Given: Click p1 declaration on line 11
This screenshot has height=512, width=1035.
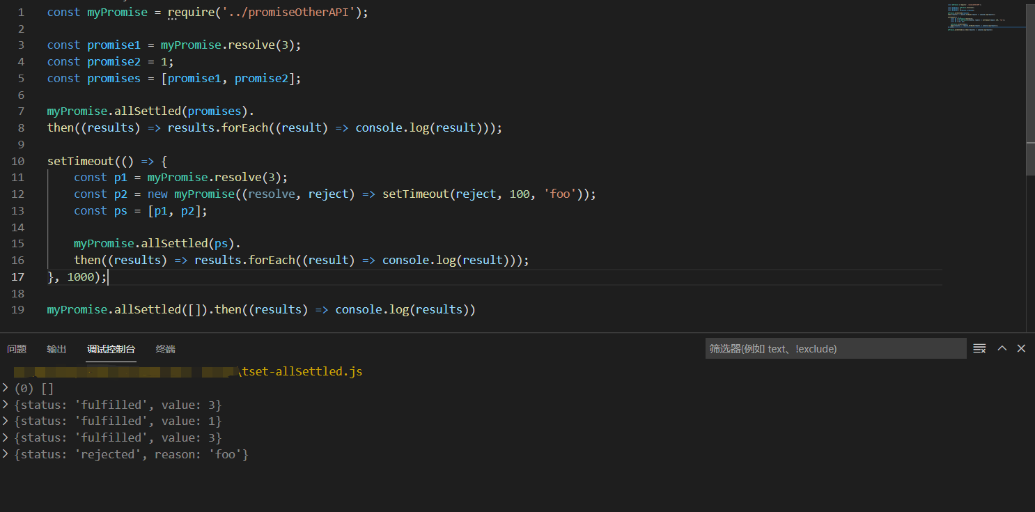Looking at the screenshot, I should 120,178.
